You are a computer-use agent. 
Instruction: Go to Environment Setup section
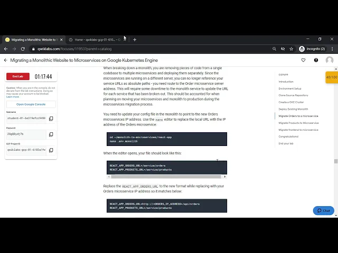[290, 89]
